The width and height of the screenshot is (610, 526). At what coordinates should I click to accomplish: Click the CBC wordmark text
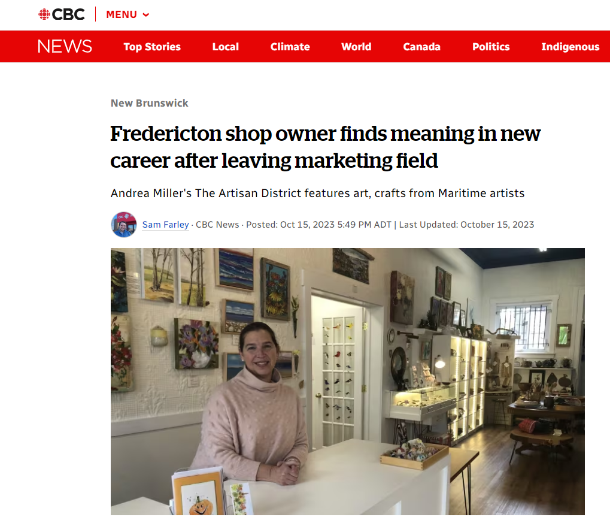click(68, 14)
